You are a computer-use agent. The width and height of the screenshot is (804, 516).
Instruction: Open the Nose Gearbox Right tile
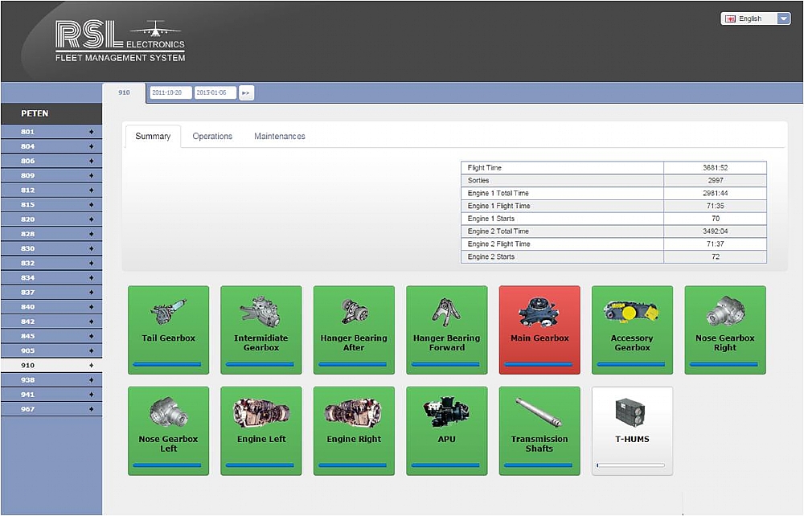click(725, 330)
